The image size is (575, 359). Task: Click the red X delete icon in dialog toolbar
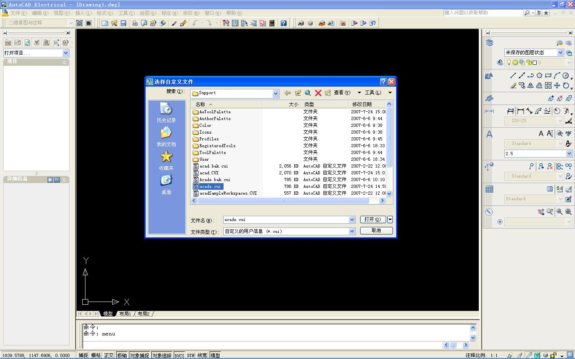tap(318, 93)
